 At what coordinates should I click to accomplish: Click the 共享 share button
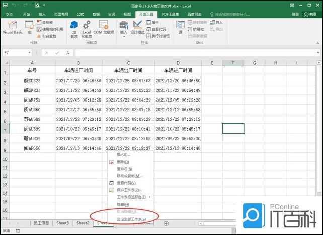pos(313,14)
